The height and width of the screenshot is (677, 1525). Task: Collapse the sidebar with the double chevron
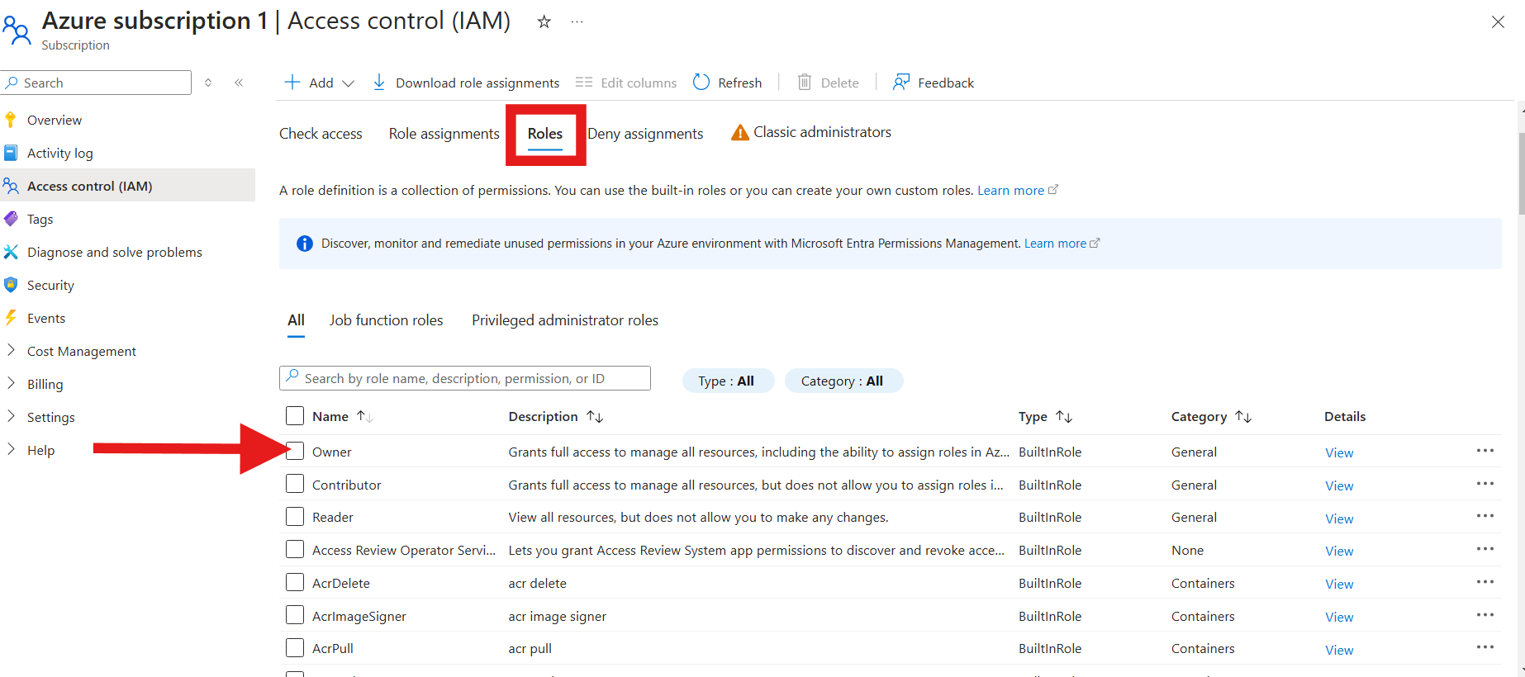pyautogui.click(x=239, y=83)
